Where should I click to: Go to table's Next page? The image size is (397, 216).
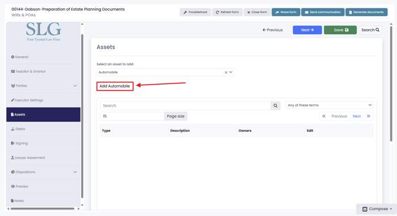[x=357, y=117]
